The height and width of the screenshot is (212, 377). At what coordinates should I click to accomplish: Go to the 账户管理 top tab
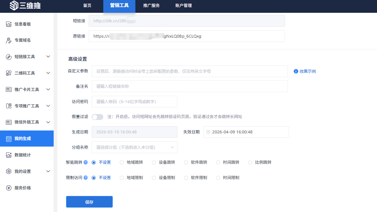click(x=183, y=5)
